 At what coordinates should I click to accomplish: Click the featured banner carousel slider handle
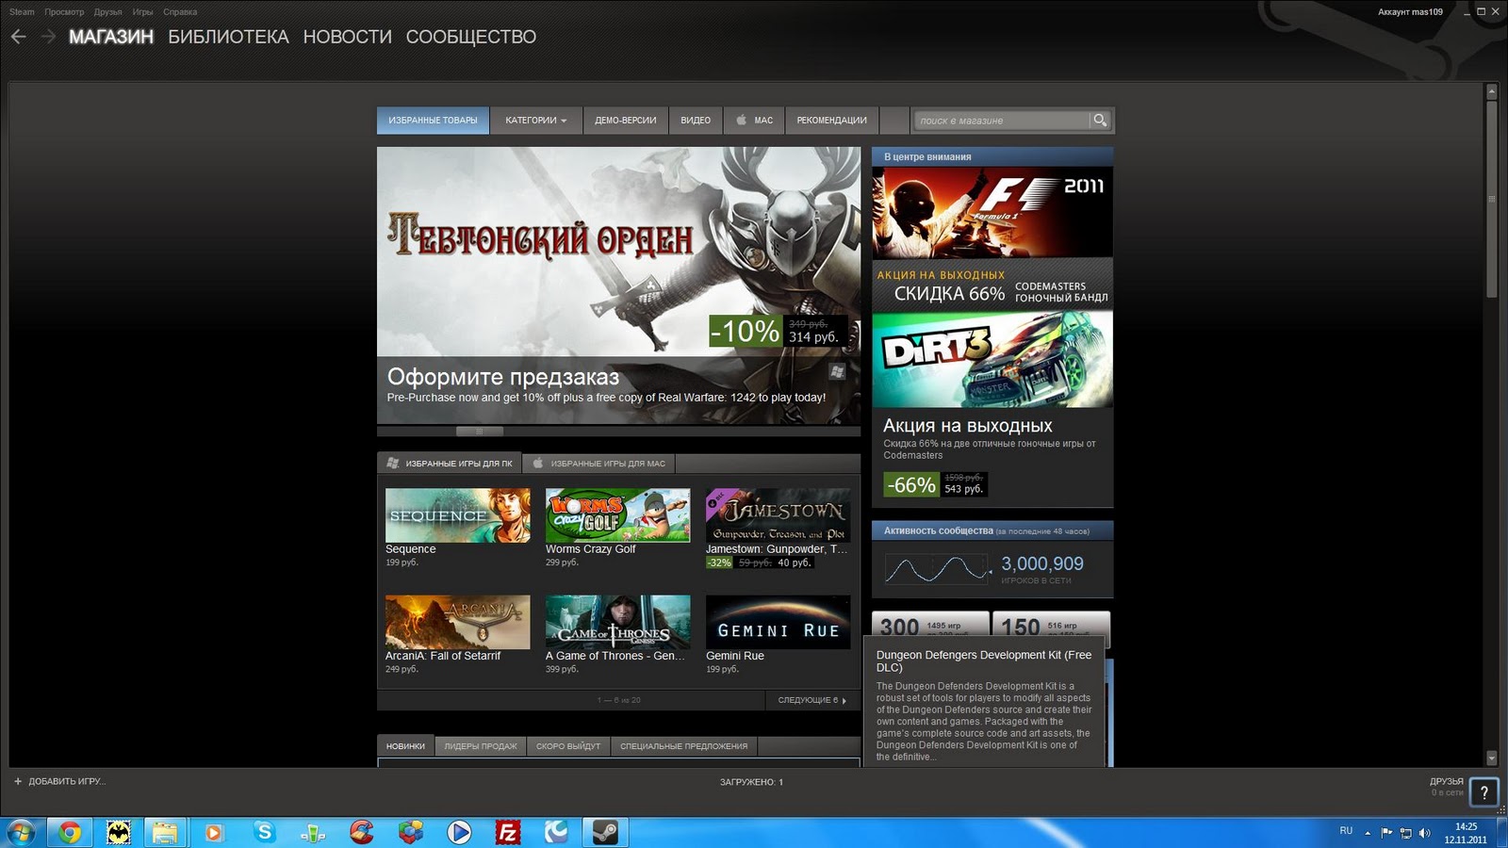[x=480, y=432]
